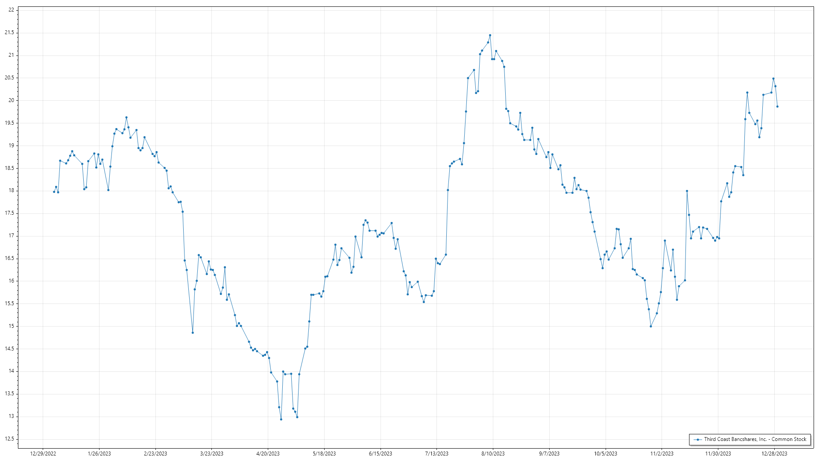Click the 10/5/2023 x-axis date label
Screen dimensions: 820x461
605,454
